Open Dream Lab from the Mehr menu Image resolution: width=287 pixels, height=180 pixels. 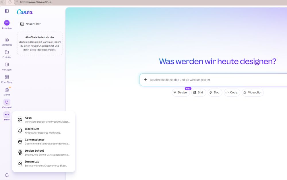(44, 163)
